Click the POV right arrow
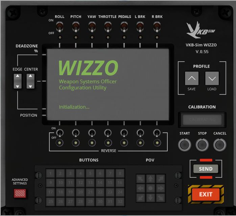The width and height of the screenshot is (236, 216). [x=161, y=188]
